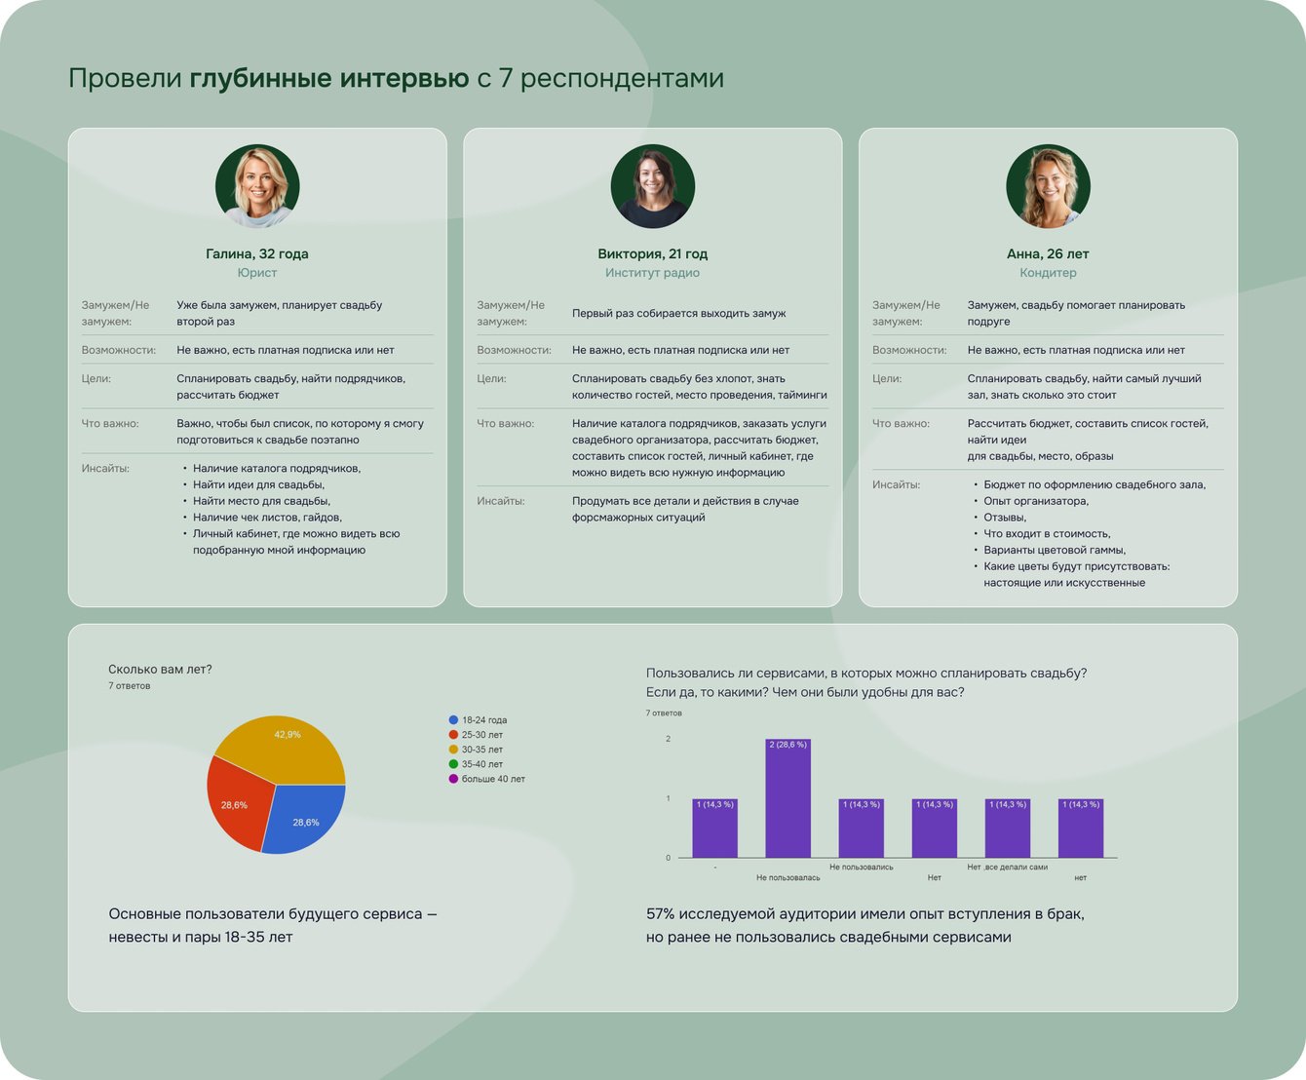Viewport: 1306px width, 1080px height.
Task: Select the red legend dot for 25-30 лет
Action: click(x=453, y=735)
